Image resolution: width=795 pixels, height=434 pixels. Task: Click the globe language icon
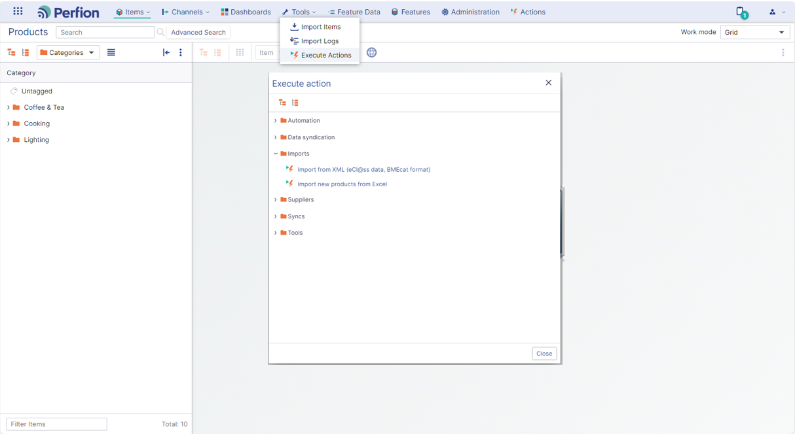pyautogui.click(x=371, y=52)
